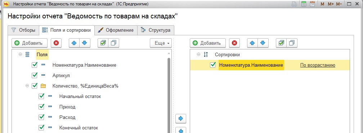Toggle the Количество, %ЕдиницаВеса% group checkbox
The image size is (363, 133).
click(x=35, y=86)
